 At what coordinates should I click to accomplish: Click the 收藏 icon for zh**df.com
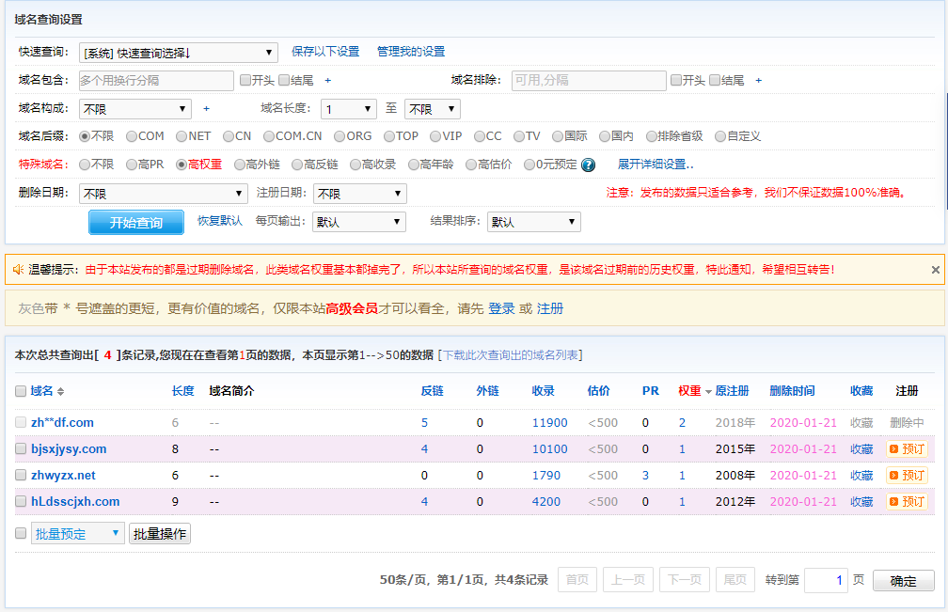click(x=861, y=422)
